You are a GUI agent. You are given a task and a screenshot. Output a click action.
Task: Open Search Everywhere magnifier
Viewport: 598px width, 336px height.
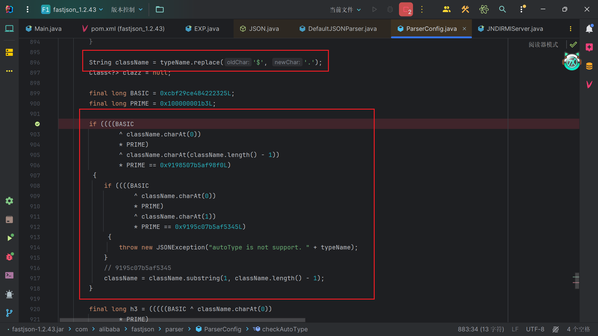pyautogui.click(x=502, y=9)
